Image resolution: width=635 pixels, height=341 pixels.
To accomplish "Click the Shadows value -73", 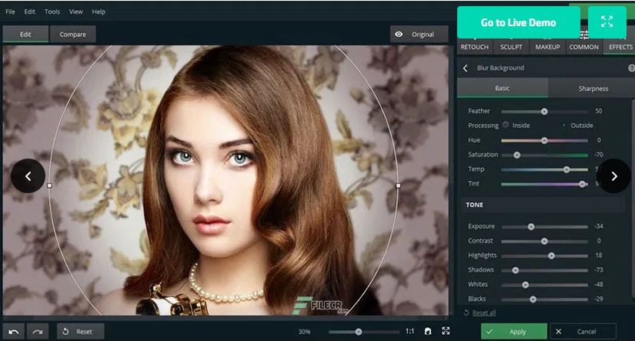I will click(x=599, y=269).
